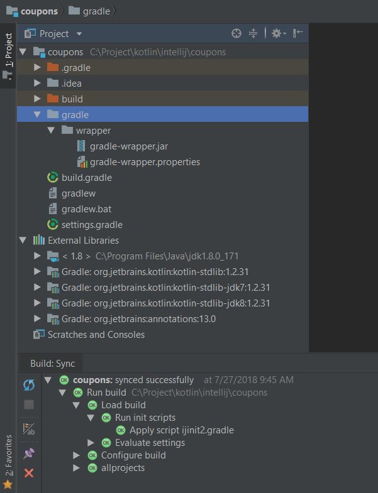Click the OK status icon beside allprojects
Screen dimensions: 378x493
(x=92, y=468)
